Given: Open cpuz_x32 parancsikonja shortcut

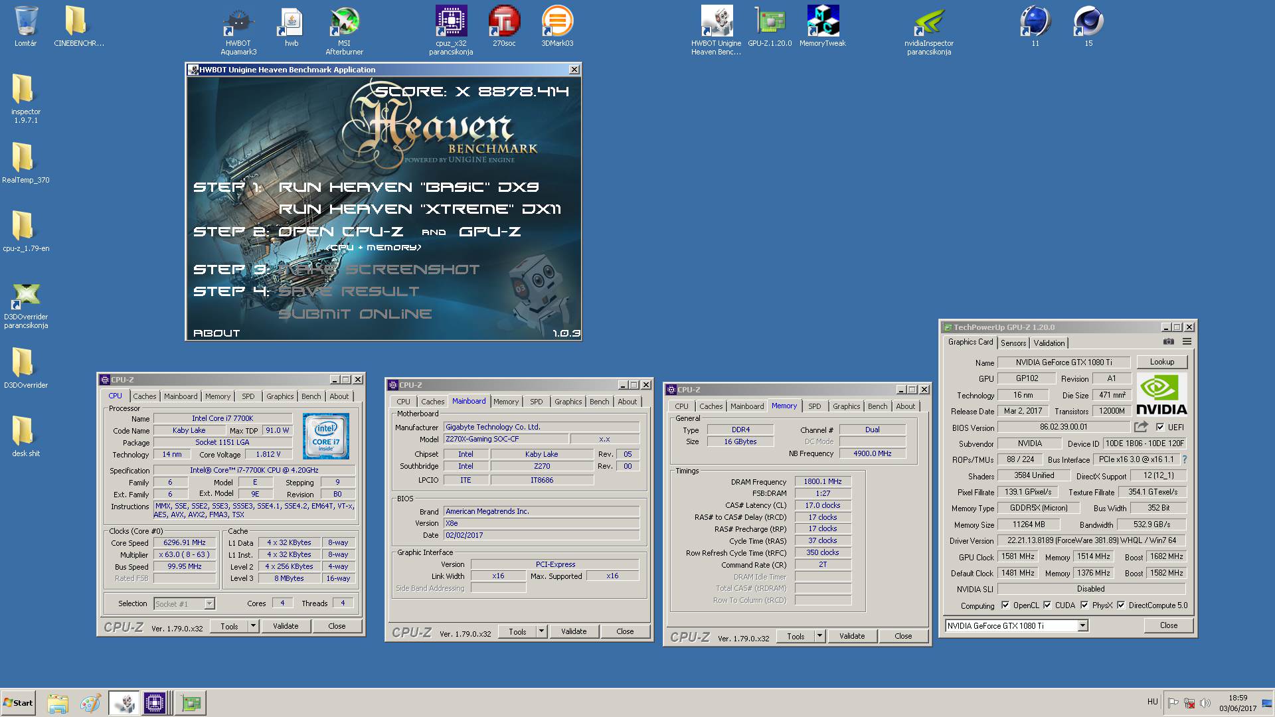Looking at the screenshot, I should [x=451, y=31].
